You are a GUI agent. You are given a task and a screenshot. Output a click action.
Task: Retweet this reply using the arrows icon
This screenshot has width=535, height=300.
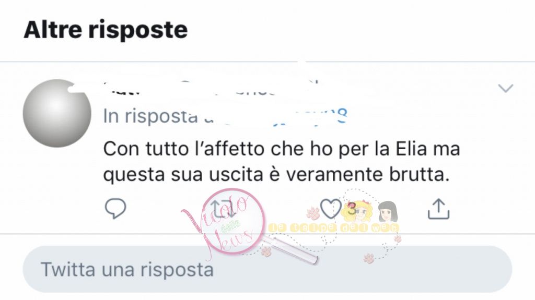tap(224, 208)
